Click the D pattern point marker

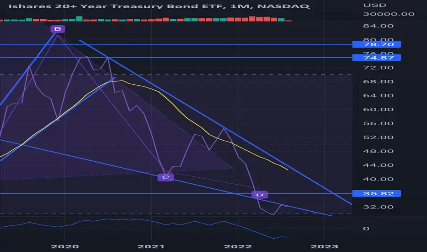click(x=260, y=195)
